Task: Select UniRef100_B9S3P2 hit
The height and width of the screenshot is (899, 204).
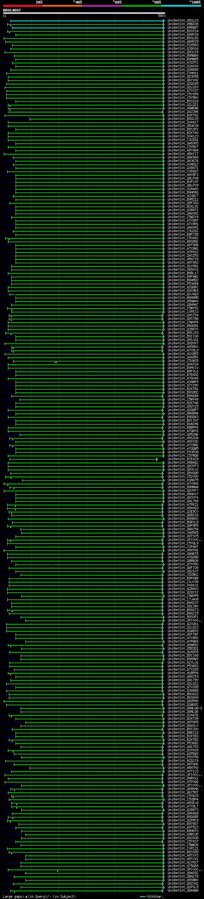Action: [x=183, y=129]
